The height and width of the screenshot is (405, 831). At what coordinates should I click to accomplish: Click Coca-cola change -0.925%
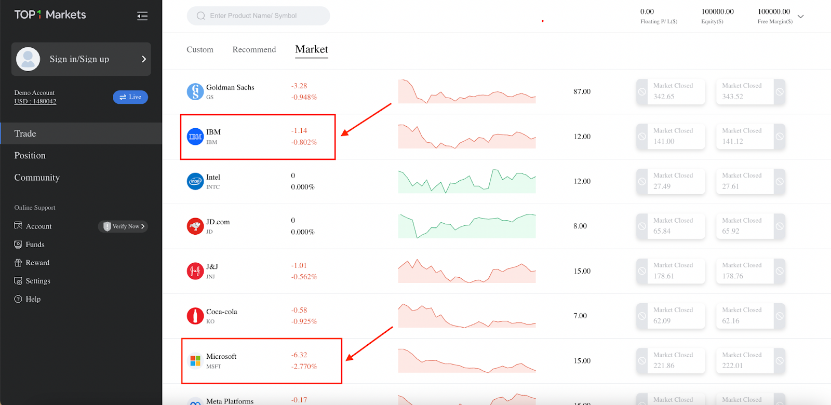tap(304, 321)
